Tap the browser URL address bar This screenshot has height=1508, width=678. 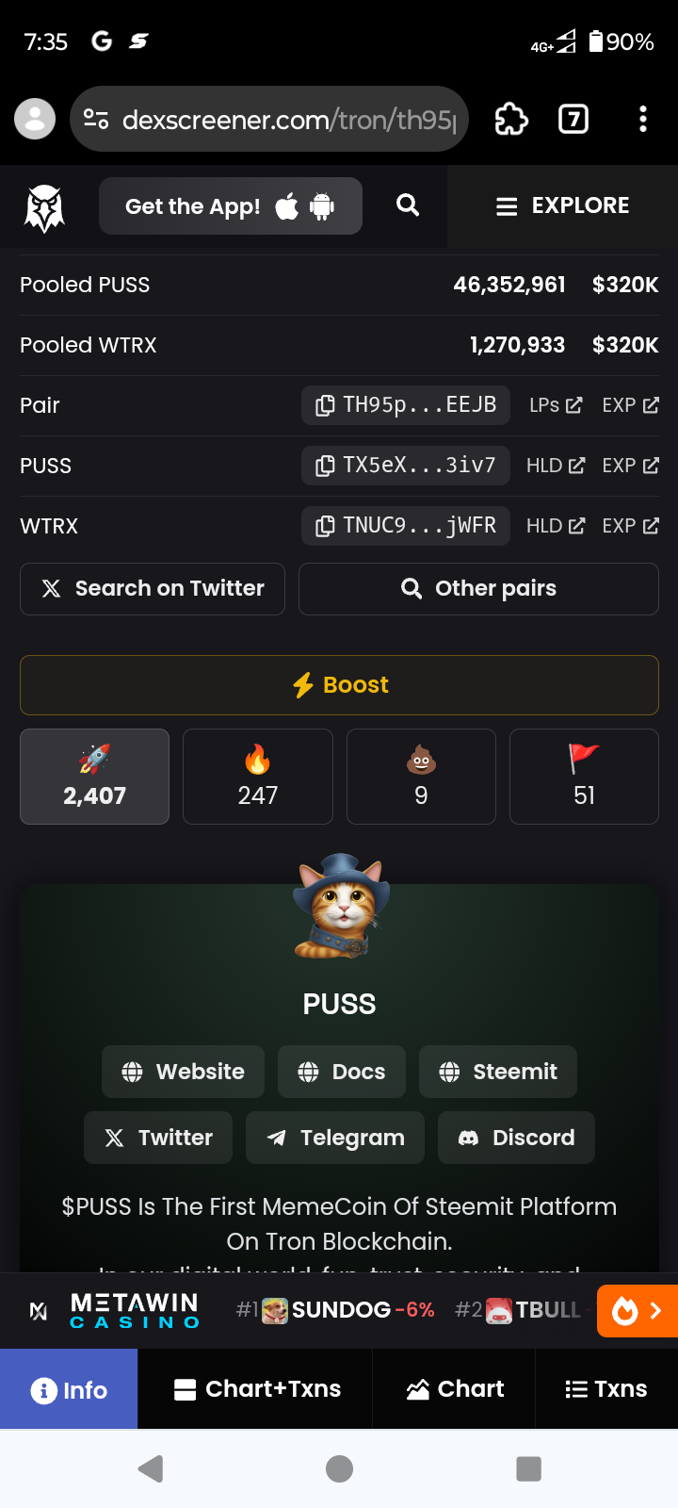[269, 120]
